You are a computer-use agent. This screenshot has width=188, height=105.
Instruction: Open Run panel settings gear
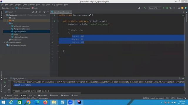(179, 78)
